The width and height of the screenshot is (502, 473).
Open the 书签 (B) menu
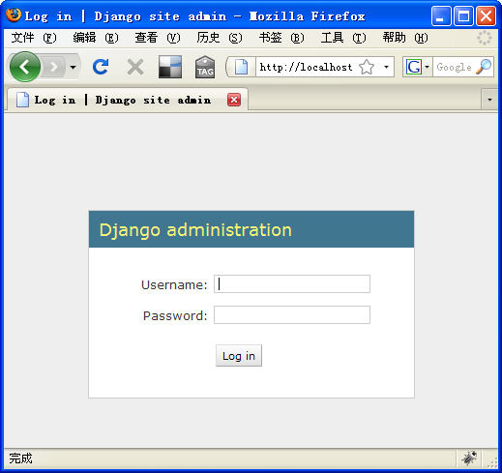click(x=281, y=38)
